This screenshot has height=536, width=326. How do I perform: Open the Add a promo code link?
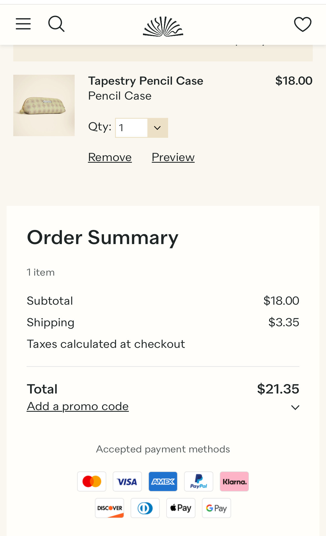click(78, 406)
